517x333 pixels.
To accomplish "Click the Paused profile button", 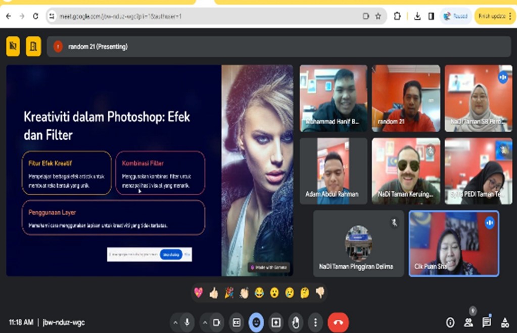I will [456, 16].
